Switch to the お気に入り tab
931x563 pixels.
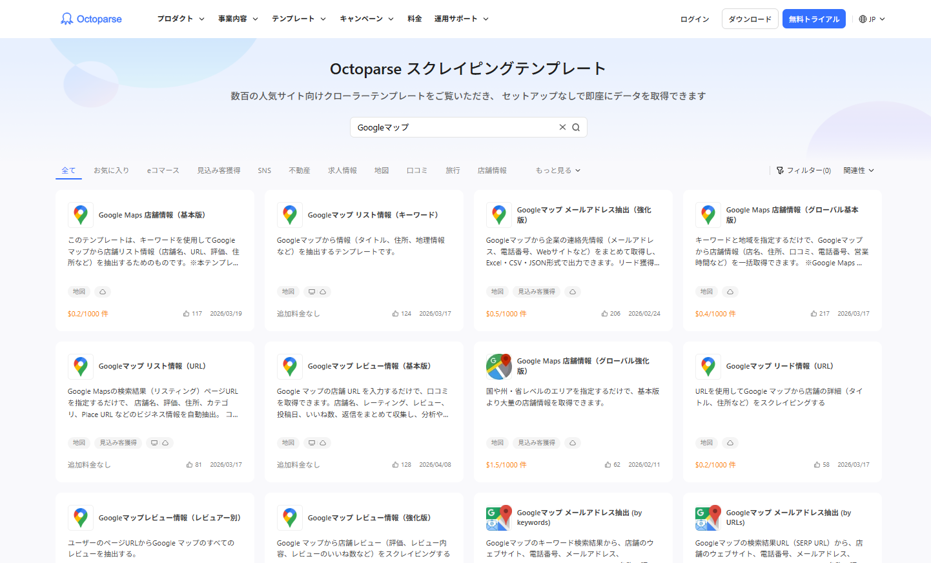click(111, 170)
